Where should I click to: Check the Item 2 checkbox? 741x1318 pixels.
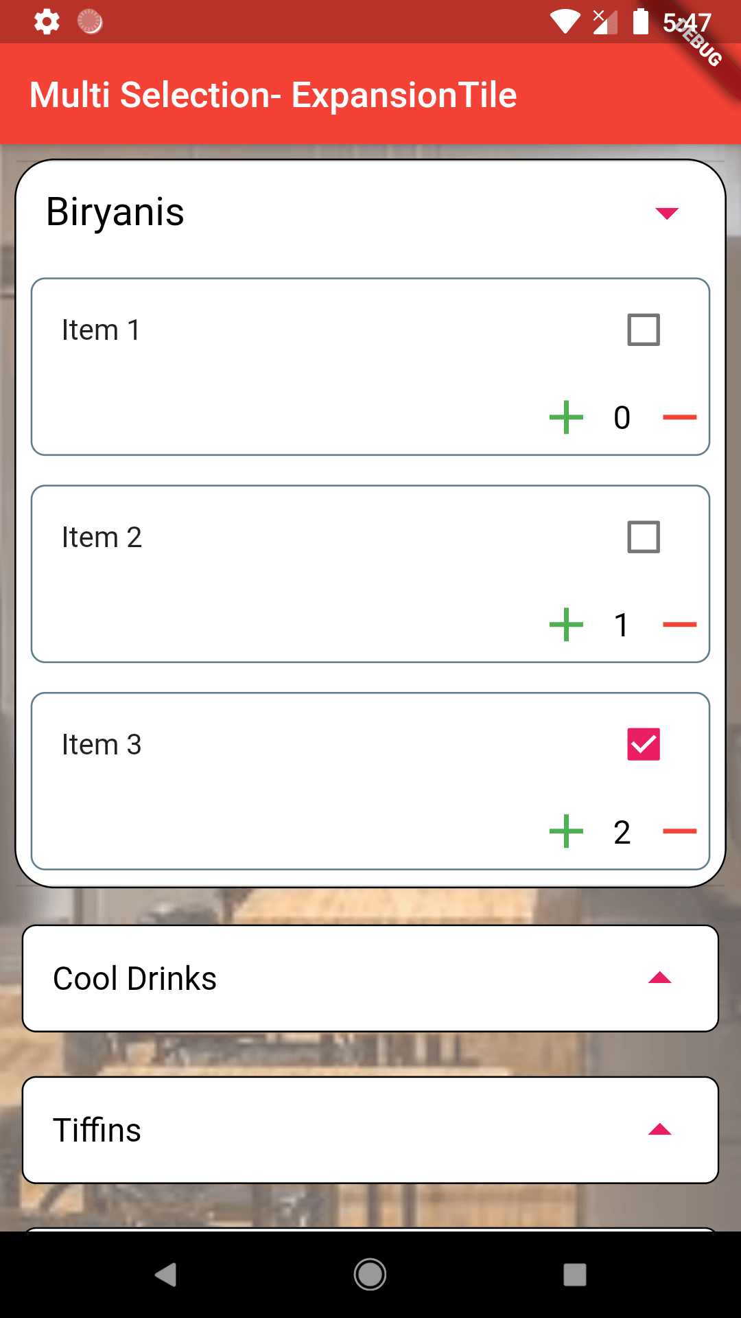coord(644,537)
